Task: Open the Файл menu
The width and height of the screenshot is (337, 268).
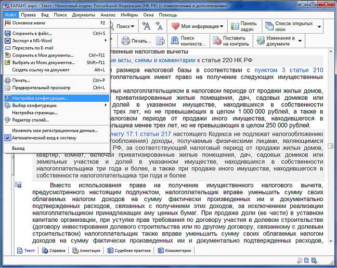Action: point(10,15)
